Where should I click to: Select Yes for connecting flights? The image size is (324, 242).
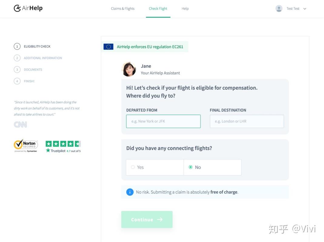pos(133,167)
